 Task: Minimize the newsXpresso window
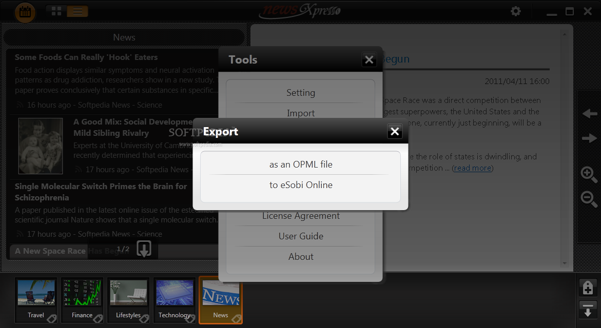552,14
